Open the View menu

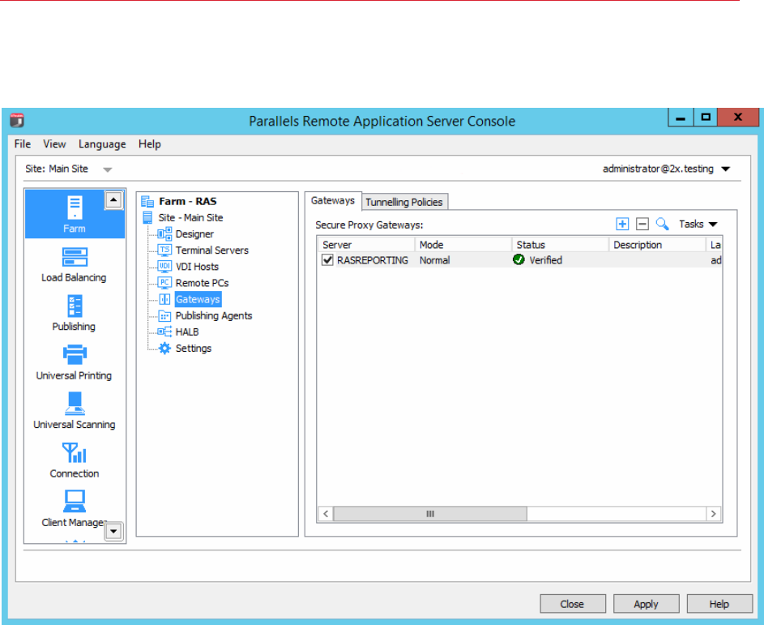tap(54, 143)
